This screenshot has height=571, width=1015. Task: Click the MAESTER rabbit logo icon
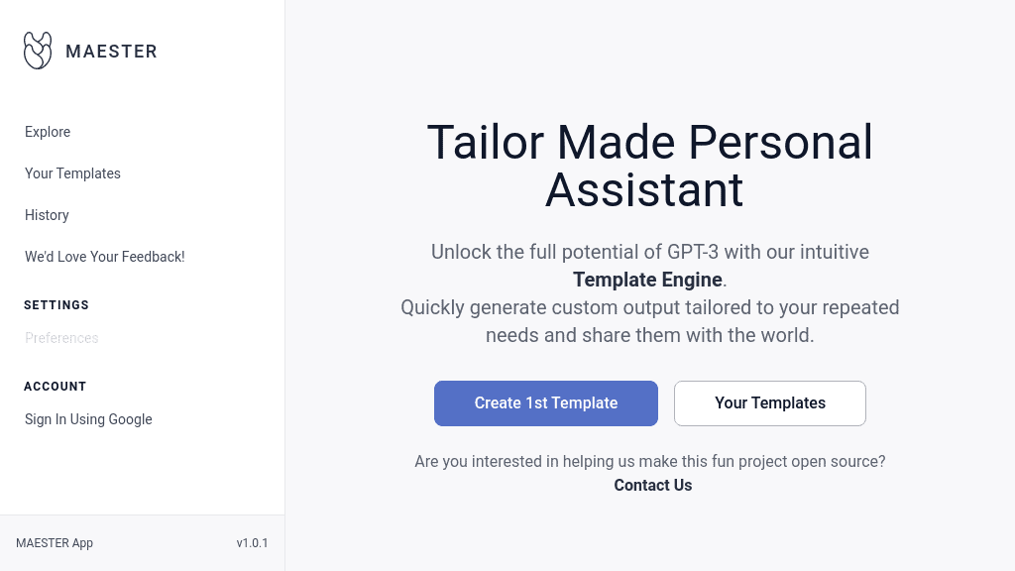point(38,51)
